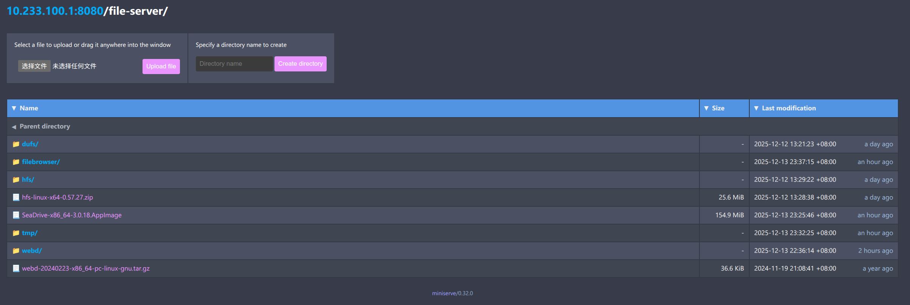Click the filebrowser folder icon

[x=16, y=162]
